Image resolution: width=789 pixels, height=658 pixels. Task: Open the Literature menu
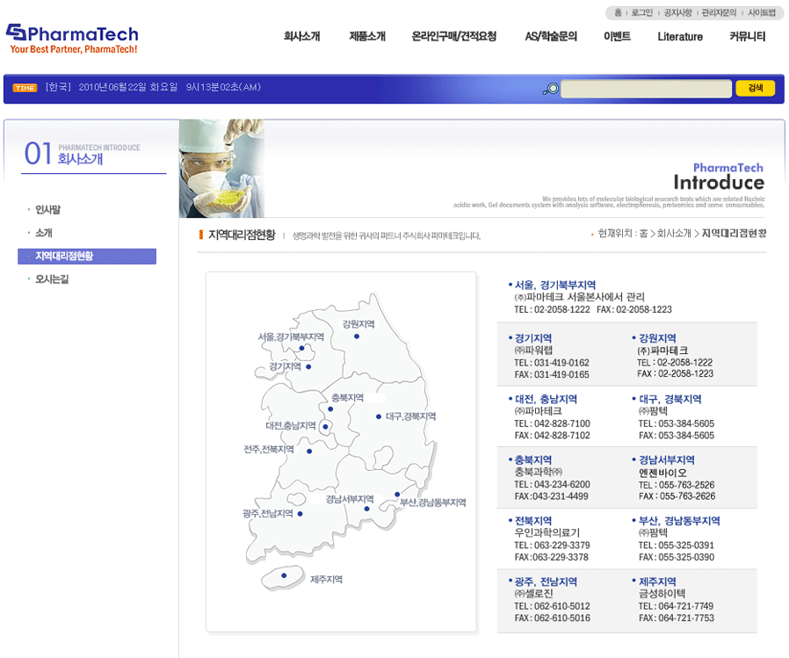point(680,36)
